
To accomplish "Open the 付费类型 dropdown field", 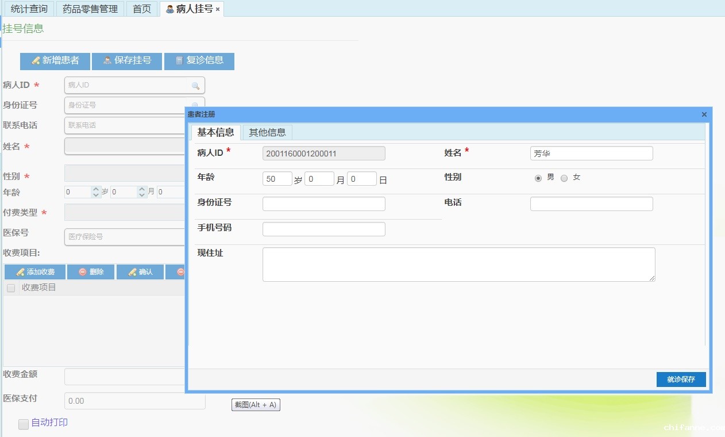I will click(x=125, y=212).
